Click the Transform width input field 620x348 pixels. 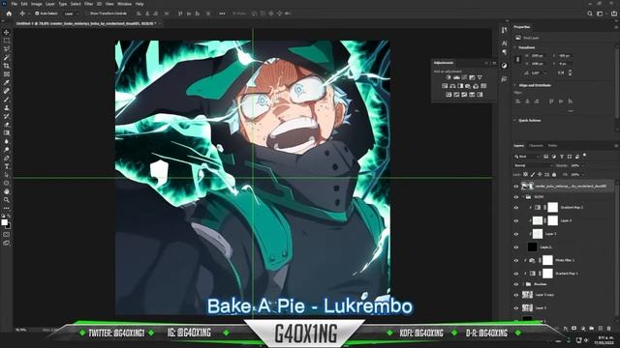click(x=538, y=56)
